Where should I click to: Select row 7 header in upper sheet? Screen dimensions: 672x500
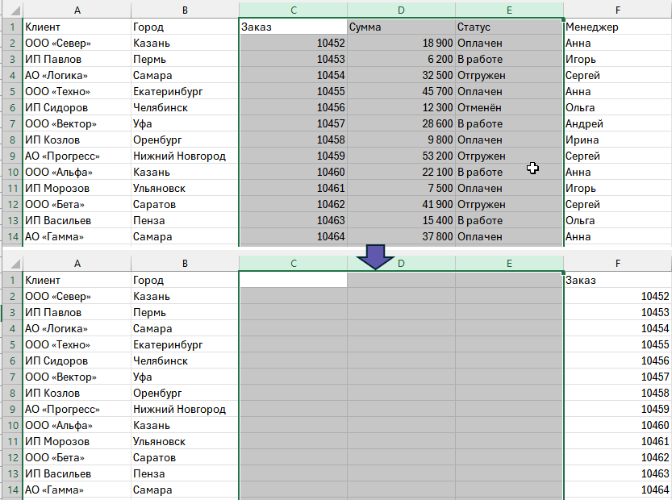click(x=11, y=123)
